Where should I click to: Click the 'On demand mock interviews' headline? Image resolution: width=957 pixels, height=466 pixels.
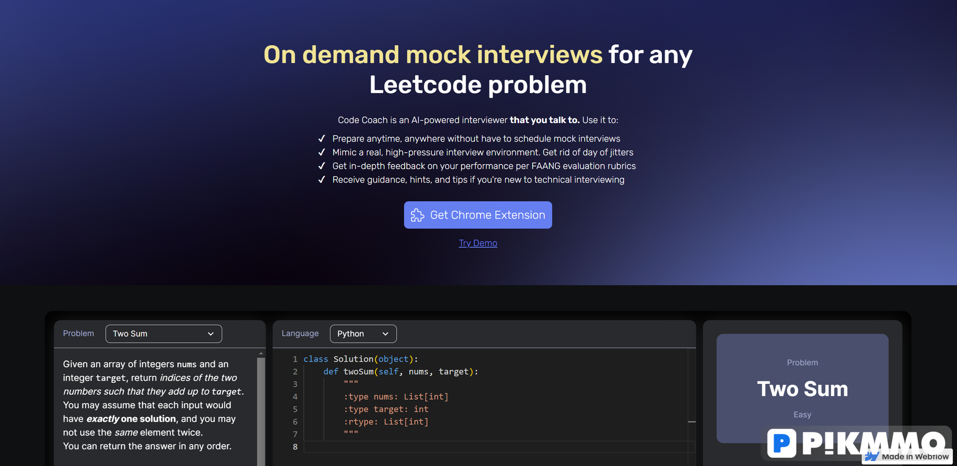(x=433, y=54)
